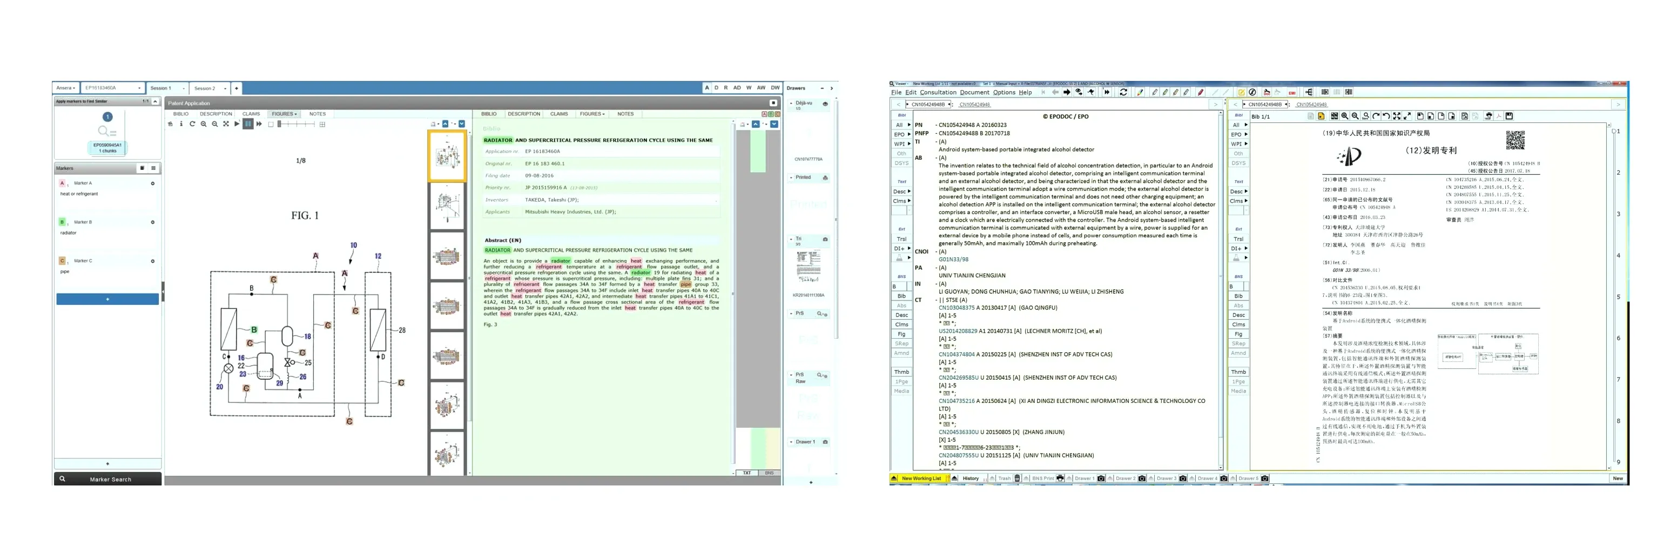The width and height of the screenshot is (1677, 534).
Task: Open the NOTES tab in the biblio pane
Action: coord(625,114)
